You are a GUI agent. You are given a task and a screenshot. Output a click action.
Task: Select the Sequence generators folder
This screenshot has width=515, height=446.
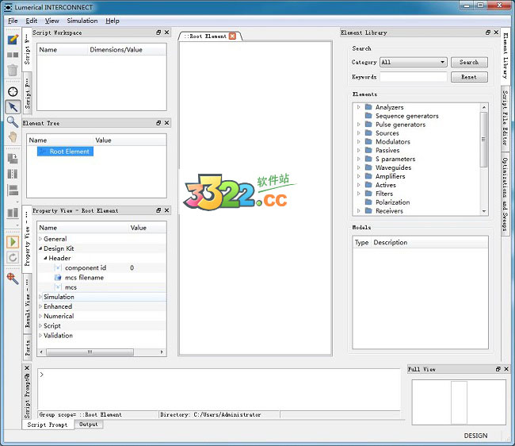coord(406,116)
